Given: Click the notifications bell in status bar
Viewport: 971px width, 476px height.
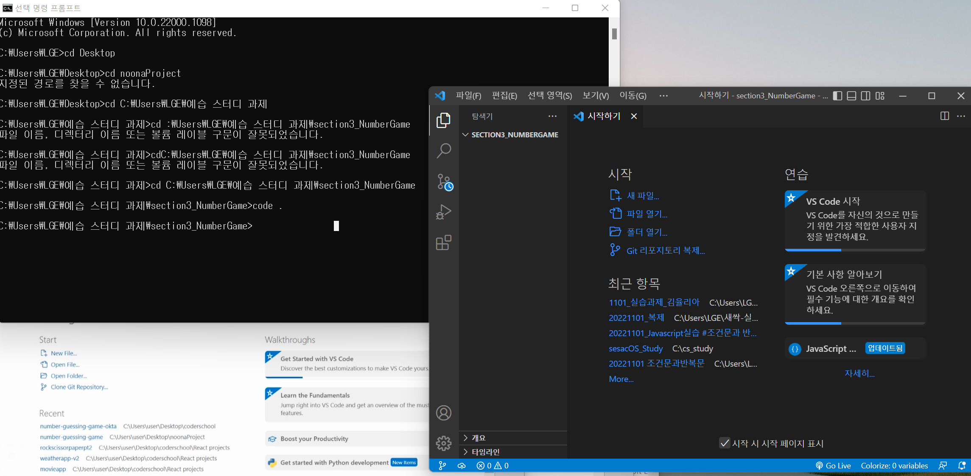Looking at the screenshot, I should point(962,465).
